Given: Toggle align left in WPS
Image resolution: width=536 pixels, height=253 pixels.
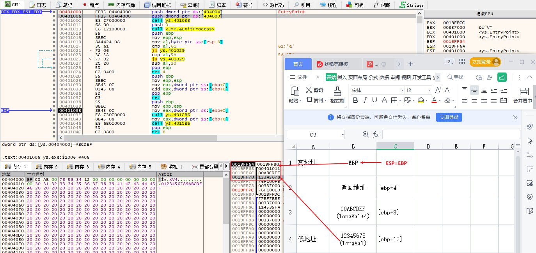Looking at the screenshot, I should pyautogui.click(x=464, y=100).
